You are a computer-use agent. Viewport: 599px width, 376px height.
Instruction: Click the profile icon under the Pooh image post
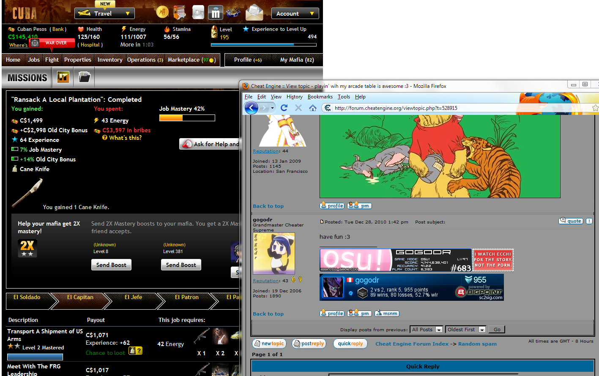coord(332,206)
